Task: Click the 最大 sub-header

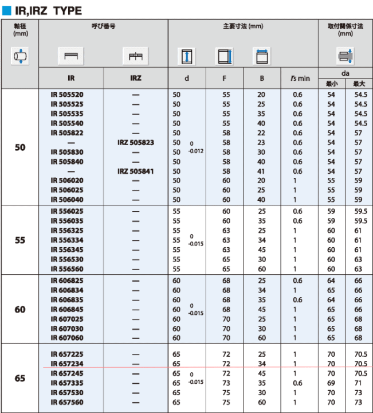Action: (x=359, y=84)
